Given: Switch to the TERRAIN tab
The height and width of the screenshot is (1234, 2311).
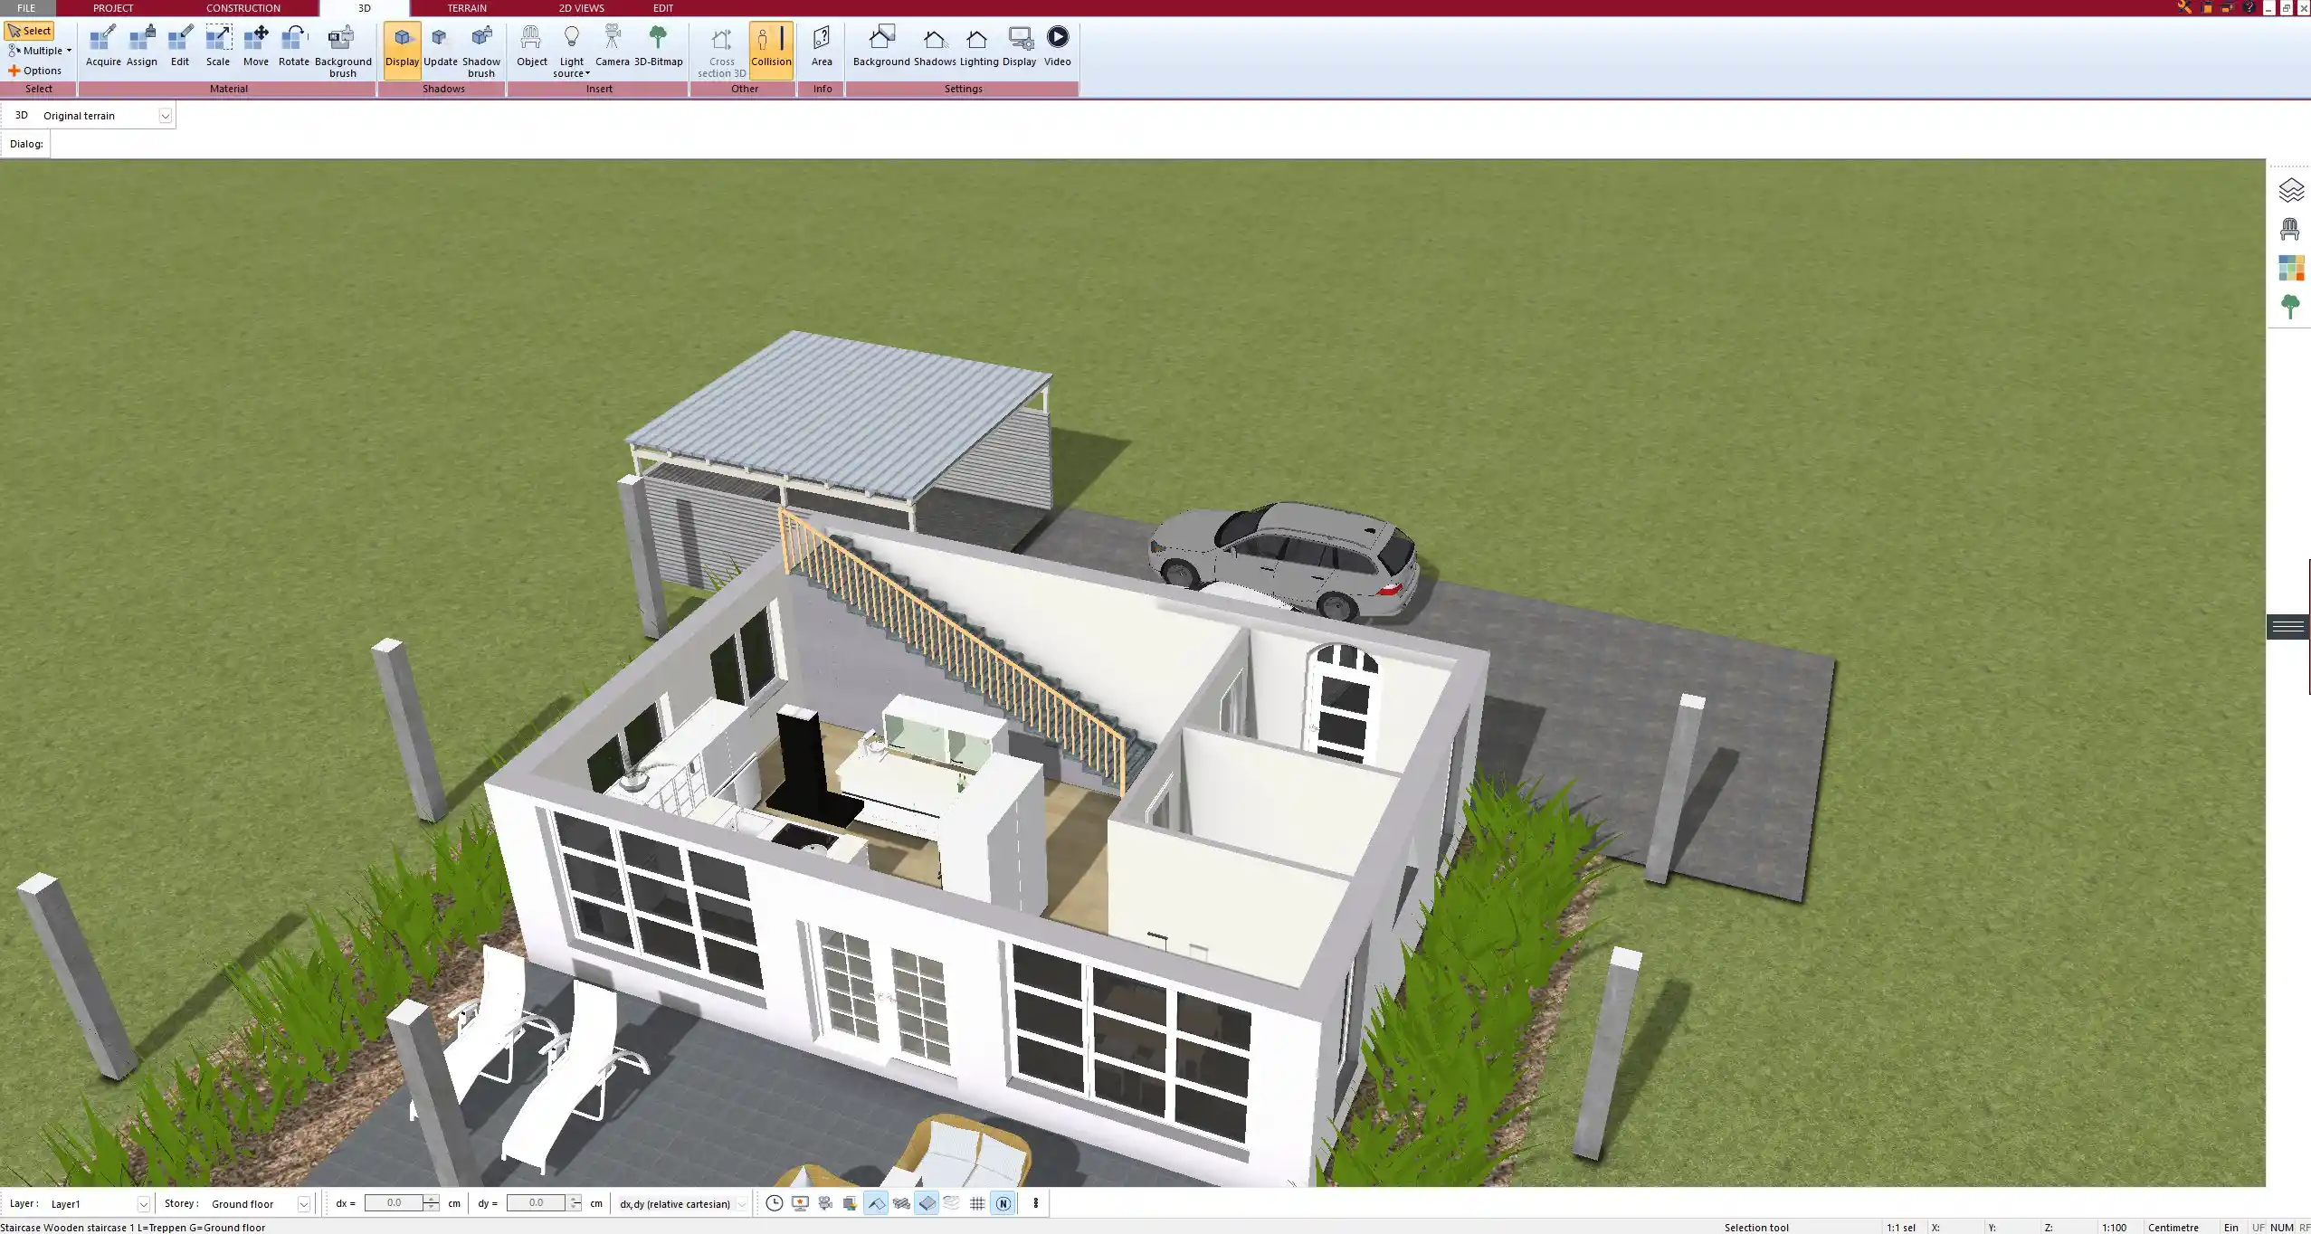Looking at the screenshot, I should point(467,8).
